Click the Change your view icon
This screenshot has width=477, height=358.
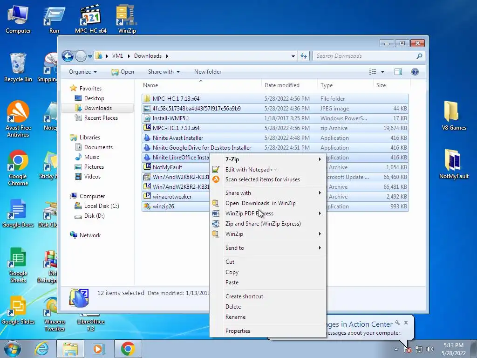pos(372,72)
